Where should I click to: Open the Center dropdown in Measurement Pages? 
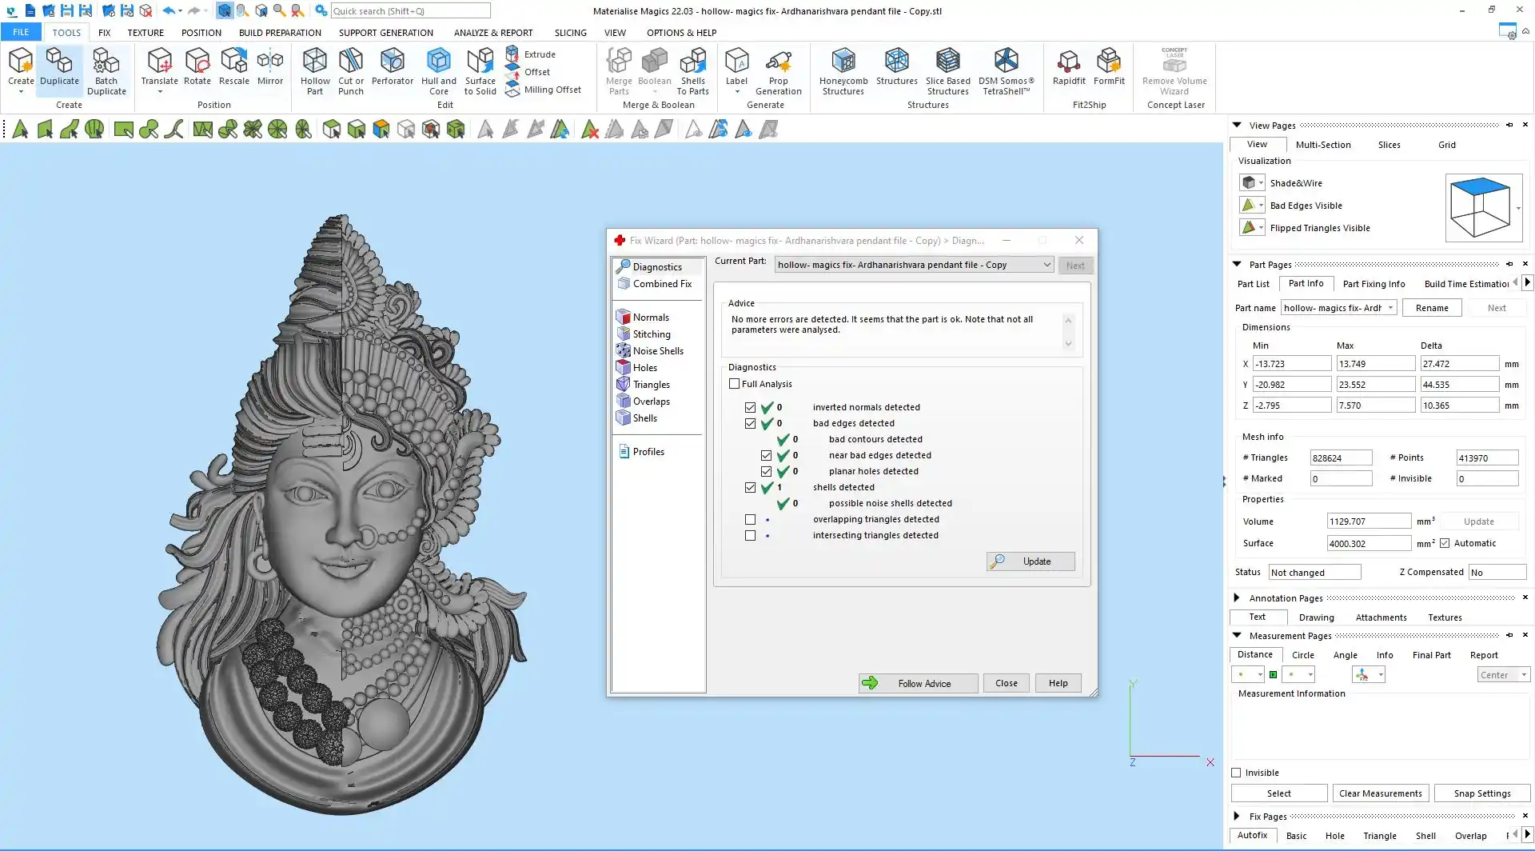[x=1503, y=675]
